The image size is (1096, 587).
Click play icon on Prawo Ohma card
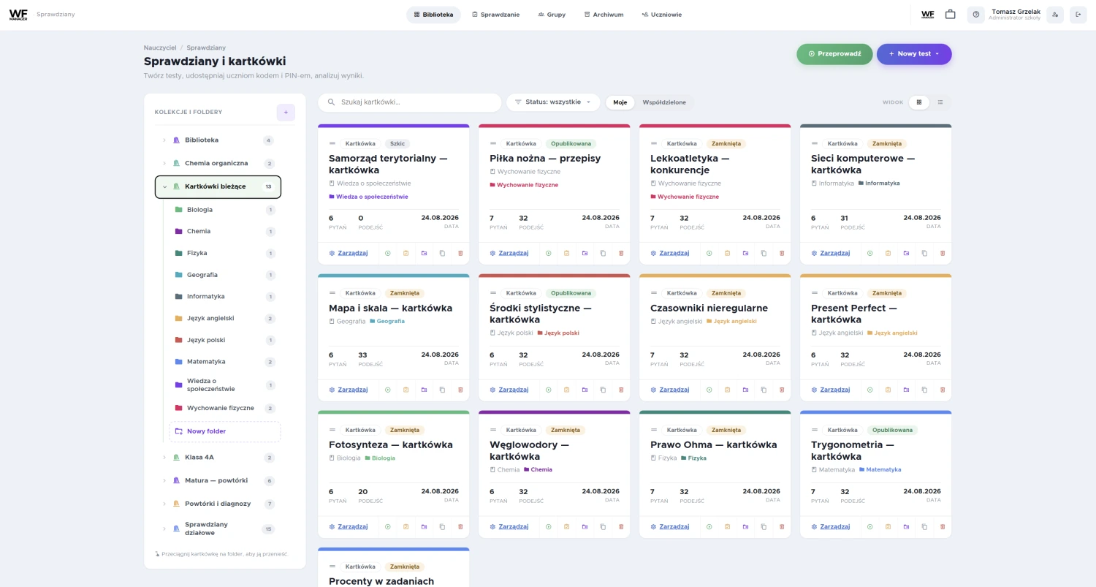click(709, 526)
